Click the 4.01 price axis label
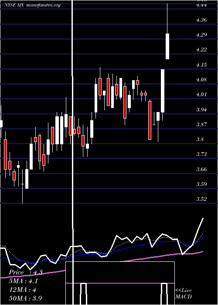Viewport: 218px width, 305px height. pos(201,95)
